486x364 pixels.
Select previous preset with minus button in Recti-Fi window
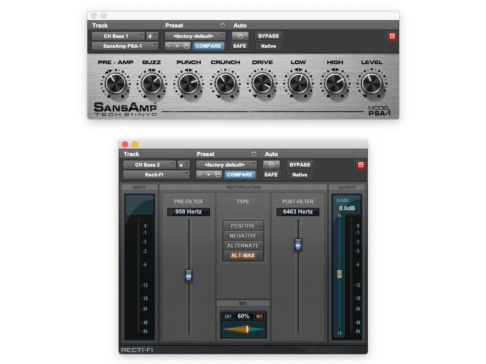200,174
